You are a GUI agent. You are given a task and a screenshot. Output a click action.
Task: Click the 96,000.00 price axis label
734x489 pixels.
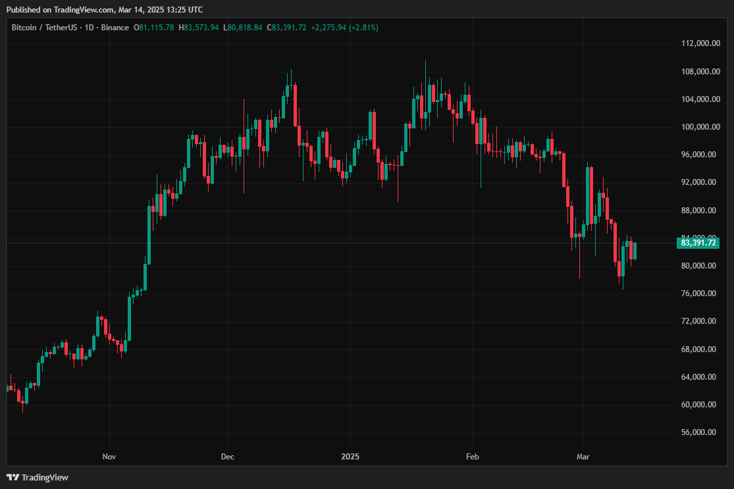coord(698,155)
